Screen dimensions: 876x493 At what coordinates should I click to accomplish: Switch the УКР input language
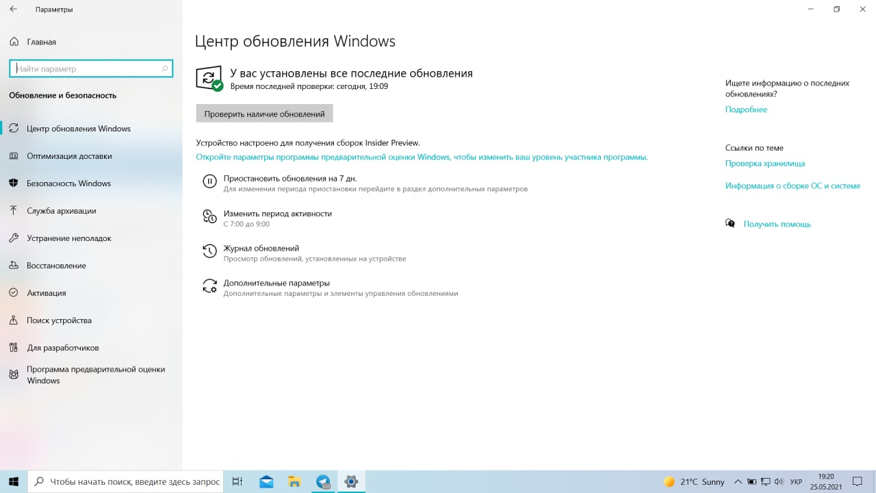pos(796,482)
